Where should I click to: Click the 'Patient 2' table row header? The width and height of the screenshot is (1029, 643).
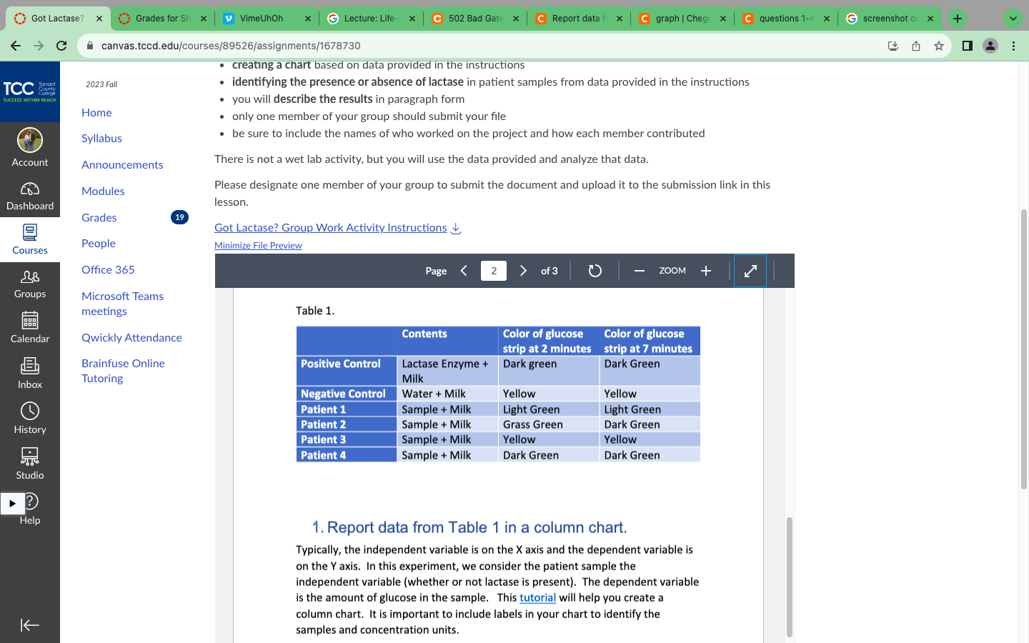click(x=347, y=424)
